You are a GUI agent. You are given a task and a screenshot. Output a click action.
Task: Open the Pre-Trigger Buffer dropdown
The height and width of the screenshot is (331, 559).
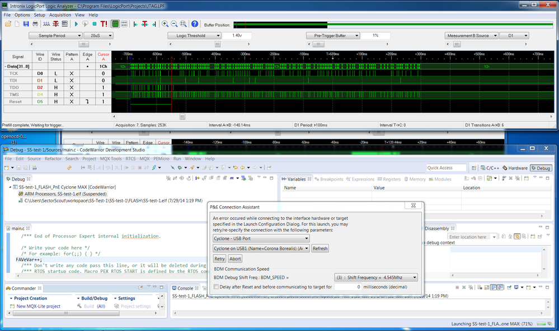(332, 36)
